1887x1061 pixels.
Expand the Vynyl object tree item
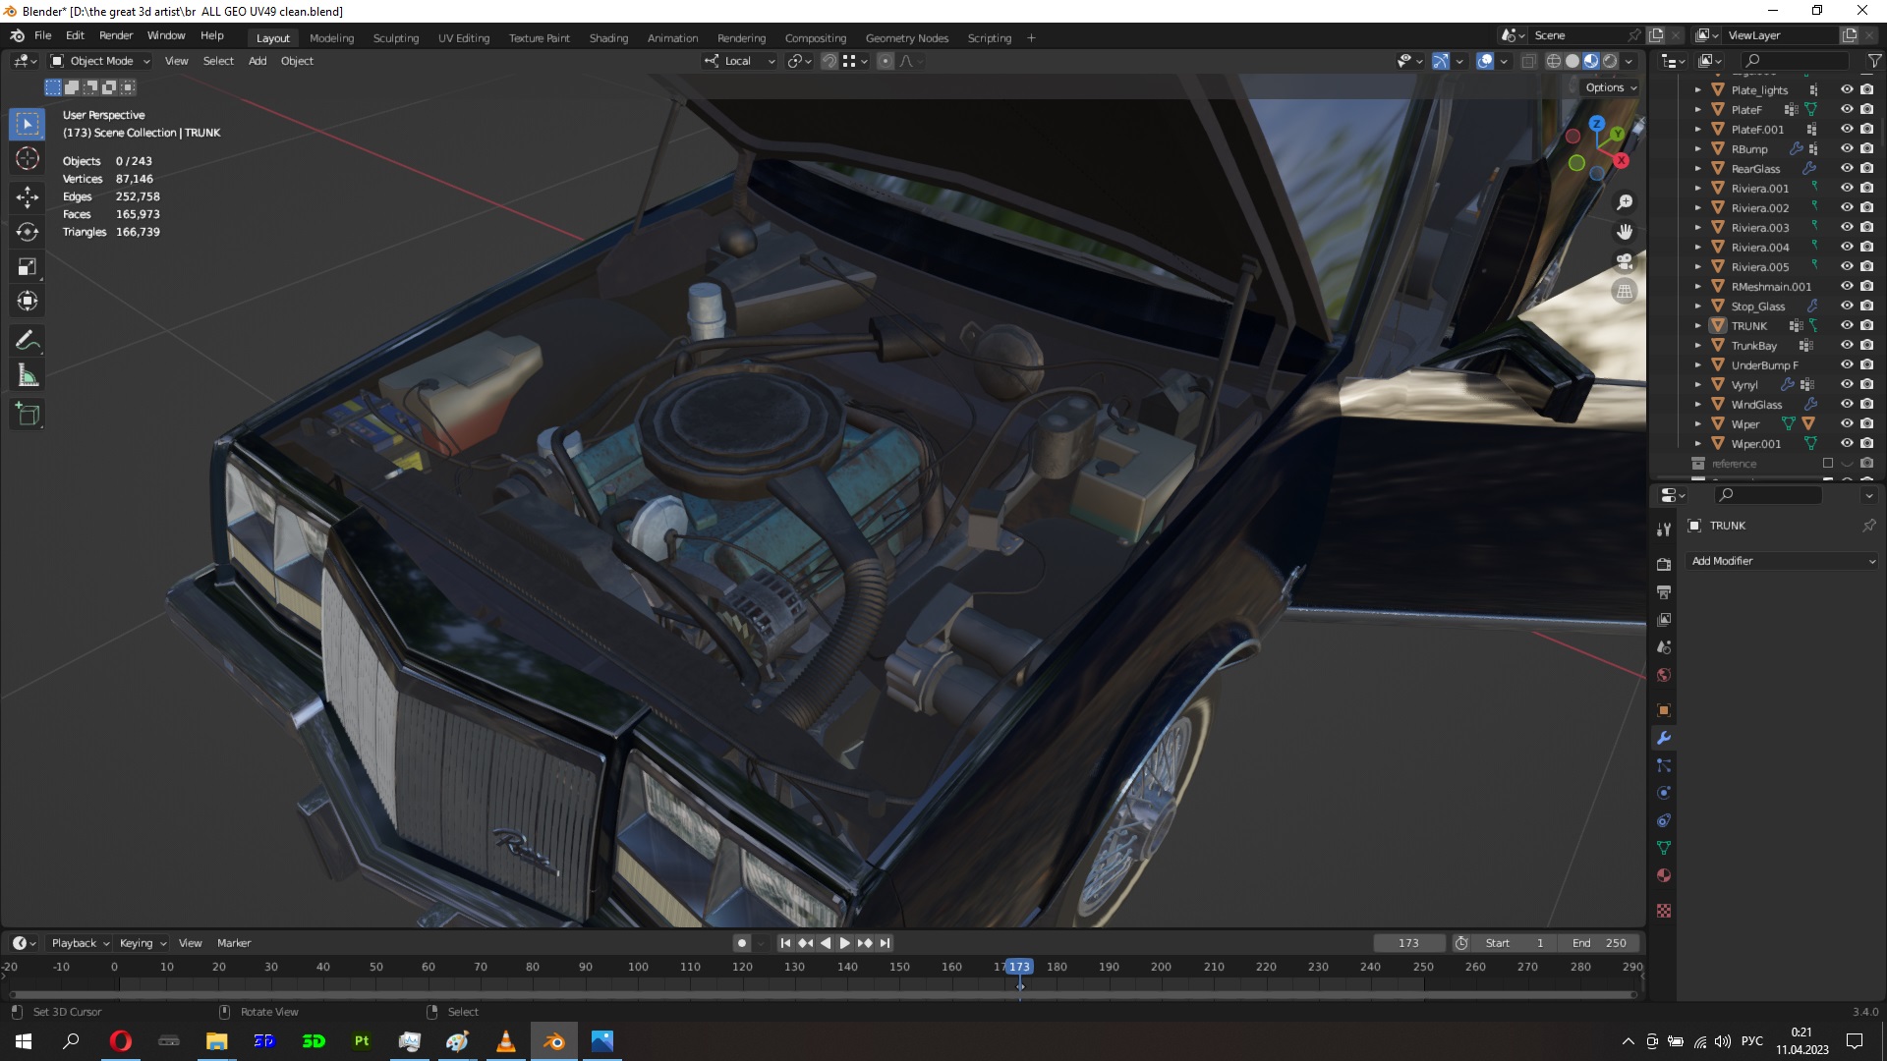coord(1697,385)
